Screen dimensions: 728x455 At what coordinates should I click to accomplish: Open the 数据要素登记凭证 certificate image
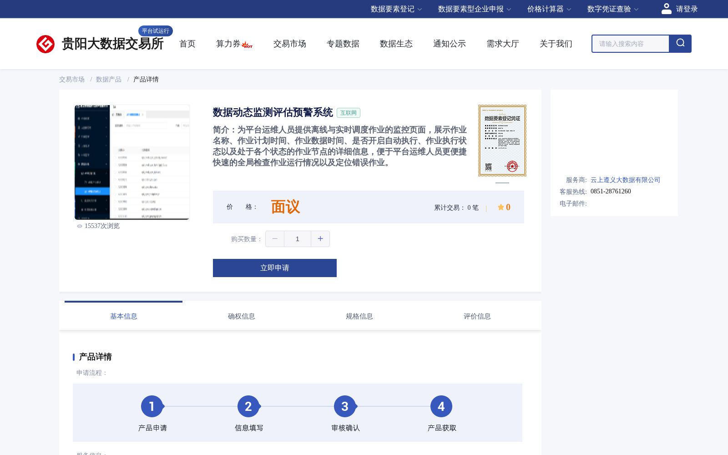[502, 141]
